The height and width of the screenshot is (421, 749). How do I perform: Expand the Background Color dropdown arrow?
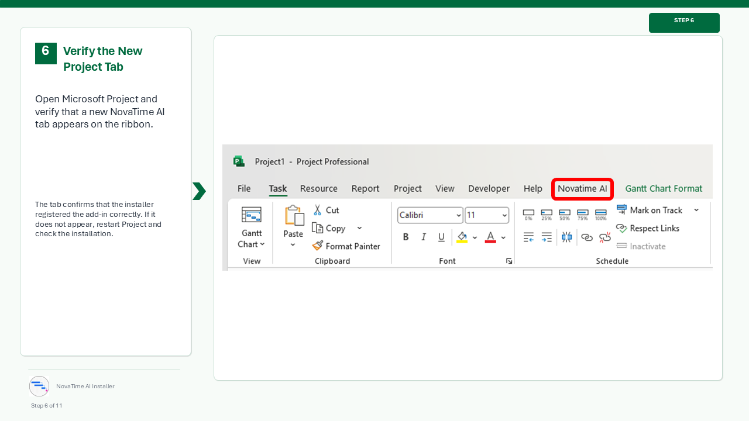click(475, 237)
